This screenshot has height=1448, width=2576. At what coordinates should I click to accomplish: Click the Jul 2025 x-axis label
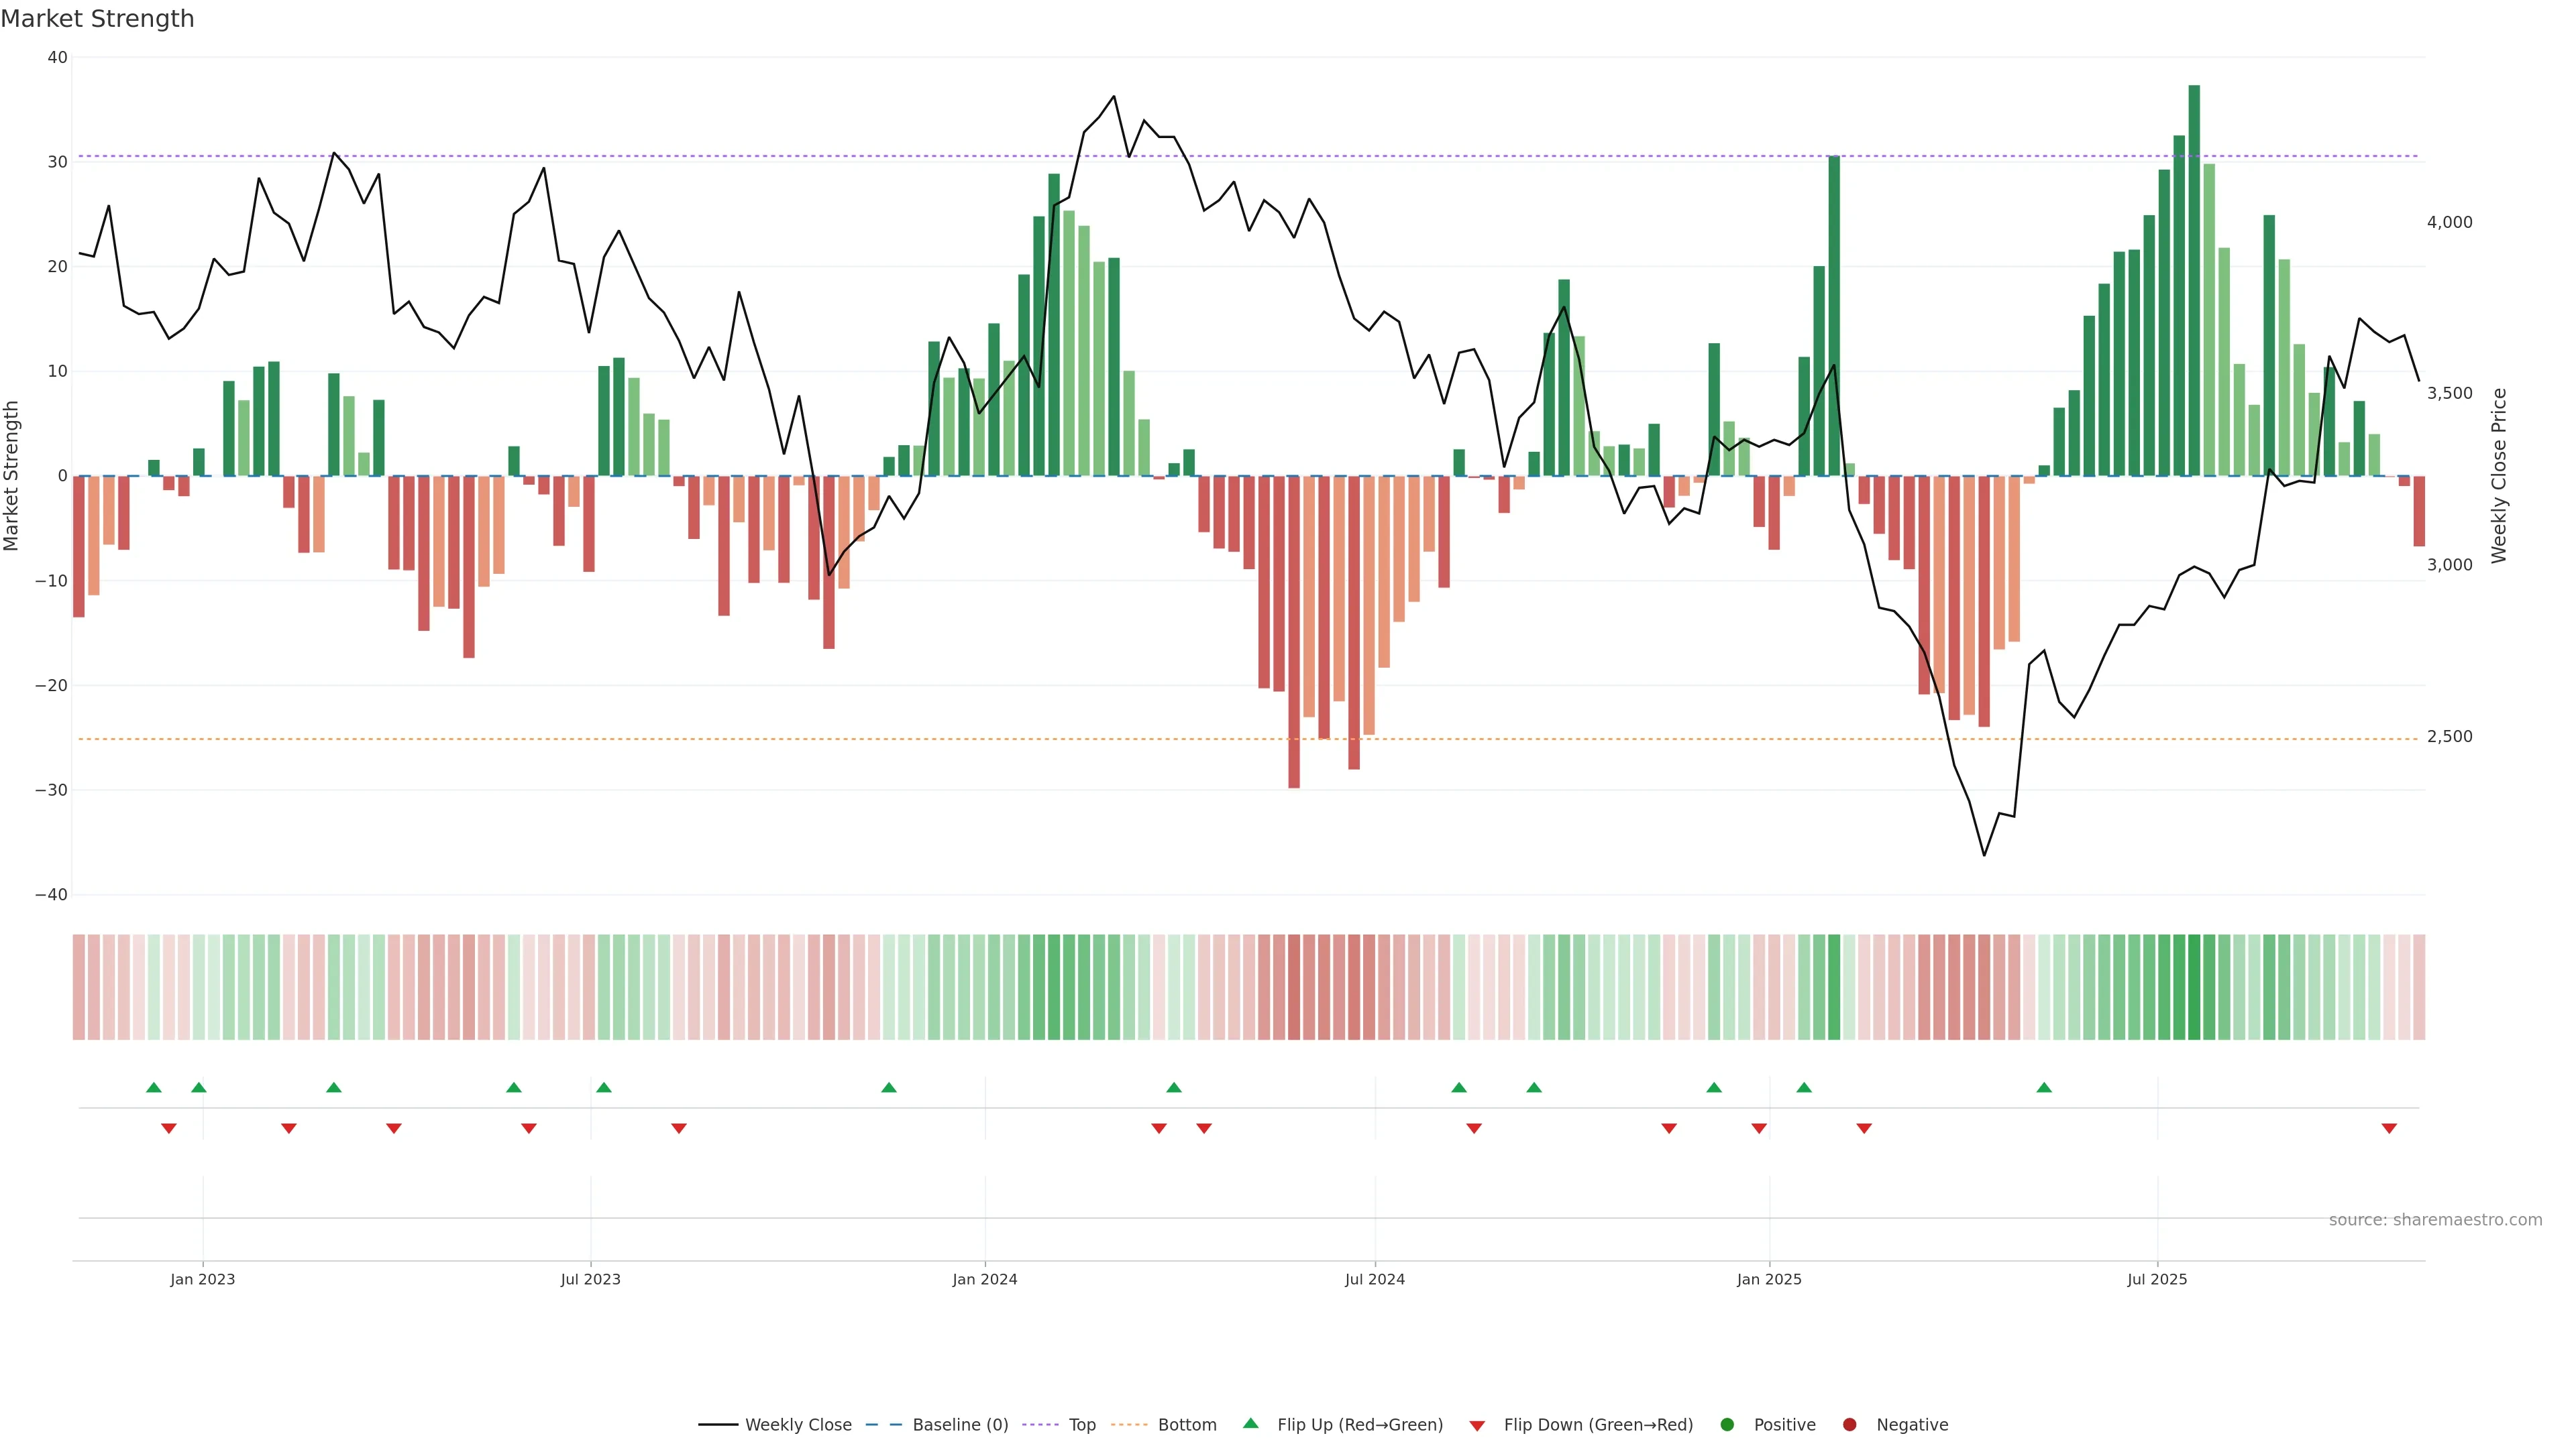[x=2157, y=1279]
